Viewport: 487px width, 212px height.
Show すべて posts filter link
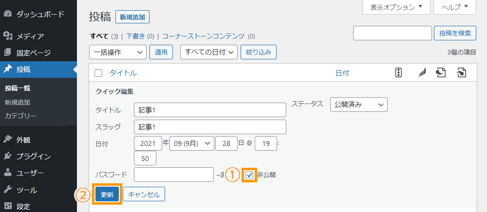(x=99, y=36)
